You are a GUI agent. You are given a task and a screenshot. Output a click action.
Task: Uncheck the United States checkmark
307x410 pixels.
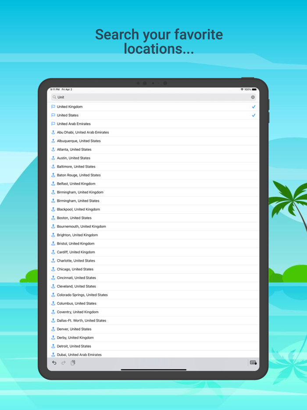253,115
